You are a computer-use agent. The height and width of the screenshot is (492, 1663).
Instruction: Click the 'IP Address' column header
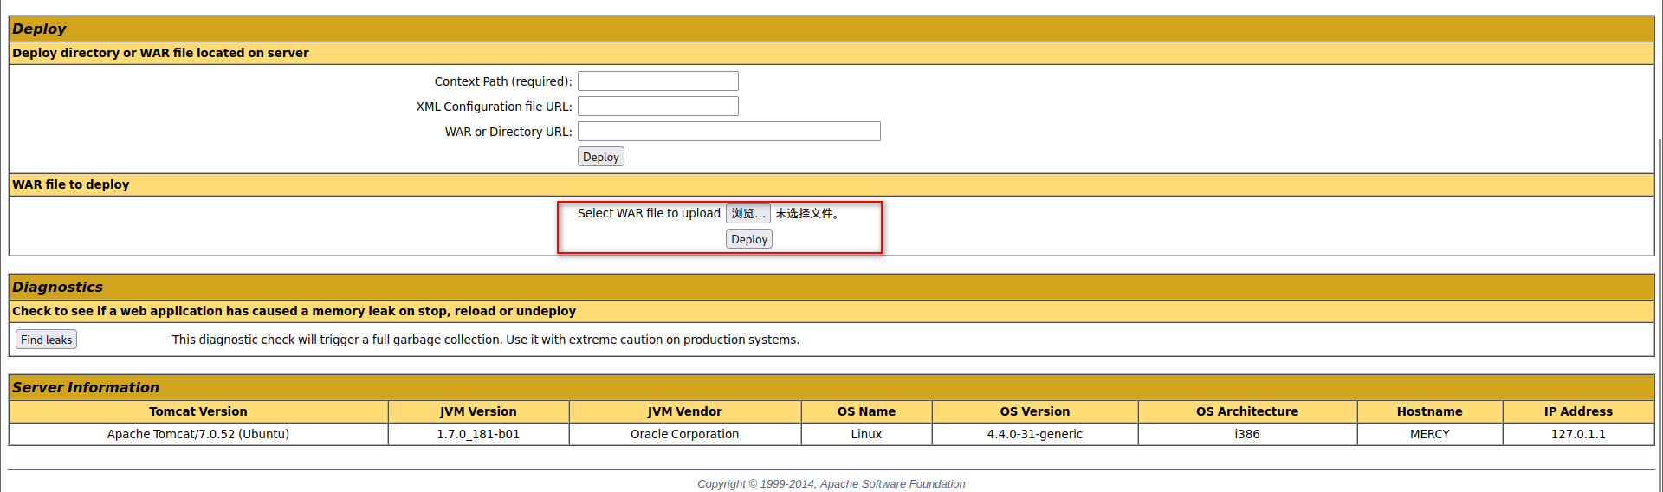tap(1578, 411)
